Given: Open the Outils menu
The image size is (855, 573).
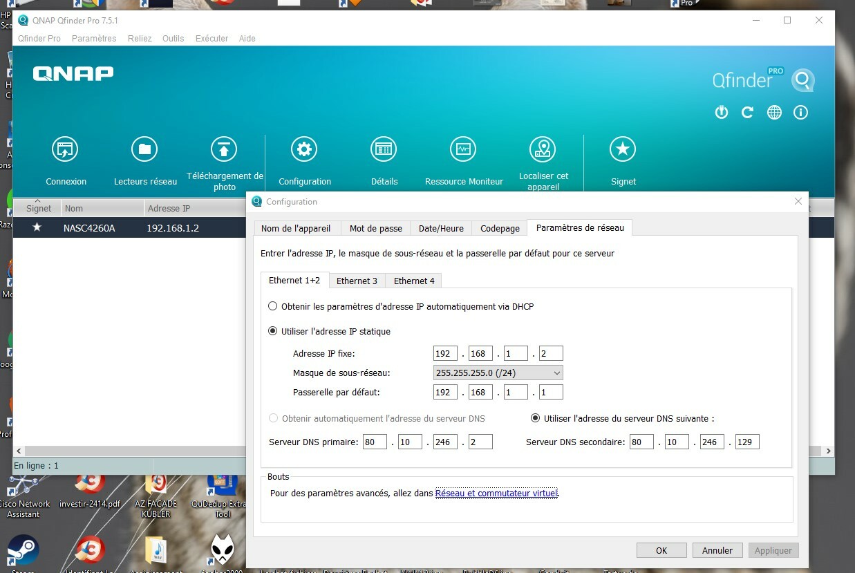Looking at the screenshot, I should pyautogui.click(x=173, y=39).
